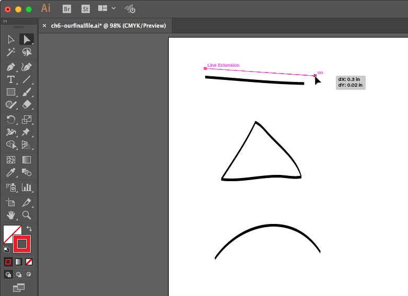This screenshot has height=296, width=408.
Task: Select the Column Graph tool
Action: 27,187
